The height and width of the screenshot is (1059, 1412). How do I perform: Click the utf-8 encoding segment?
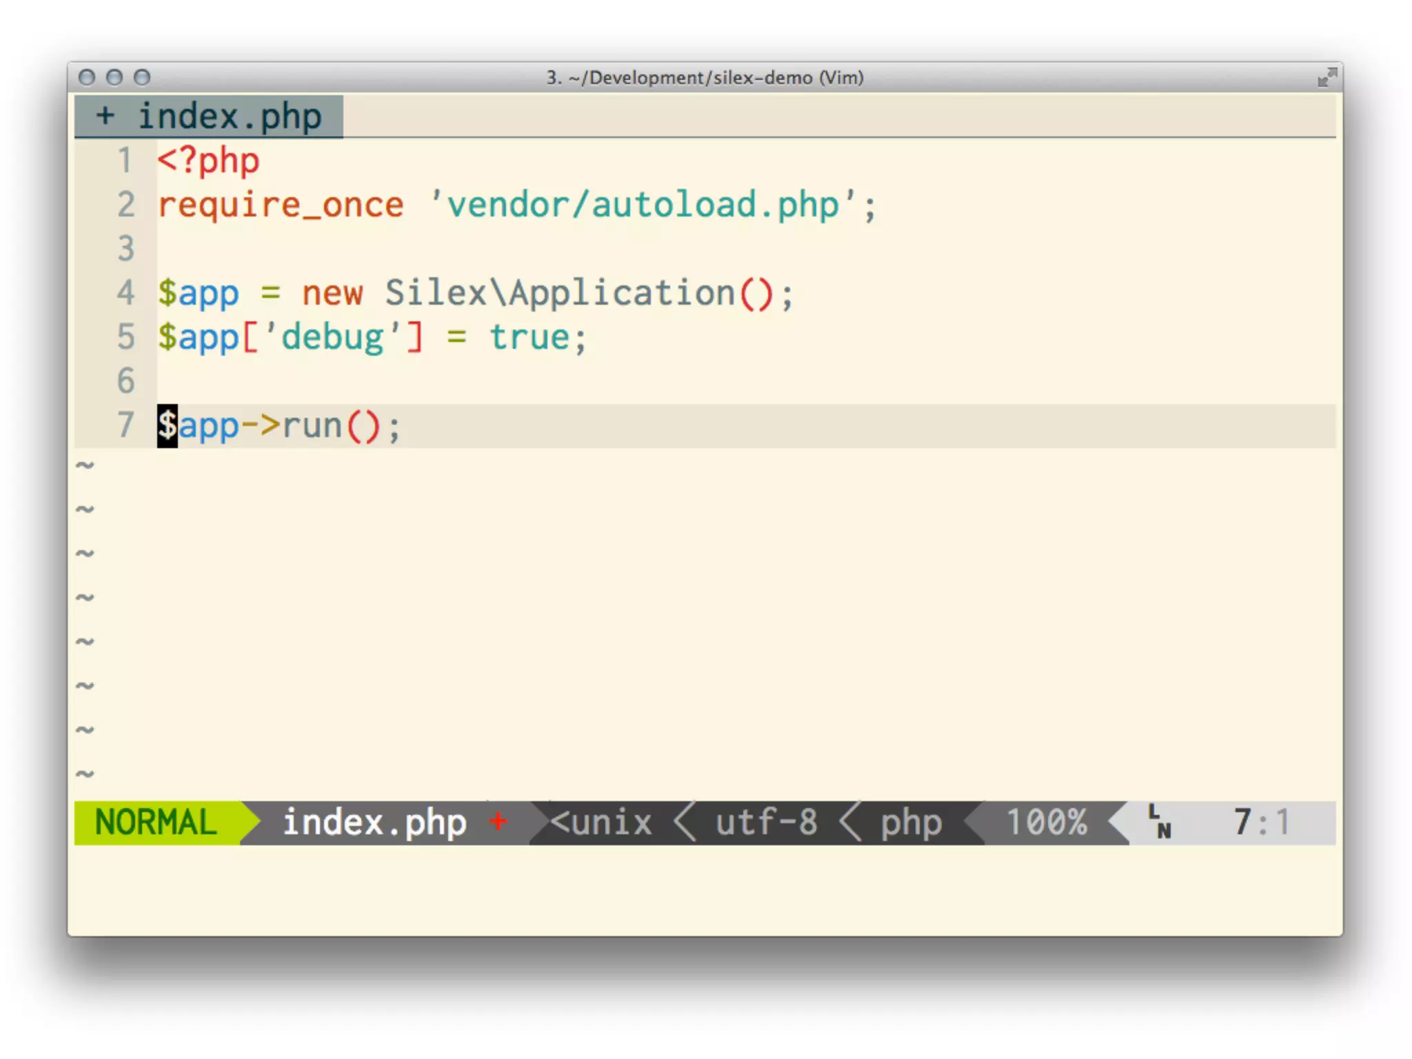tap(766, 823)
